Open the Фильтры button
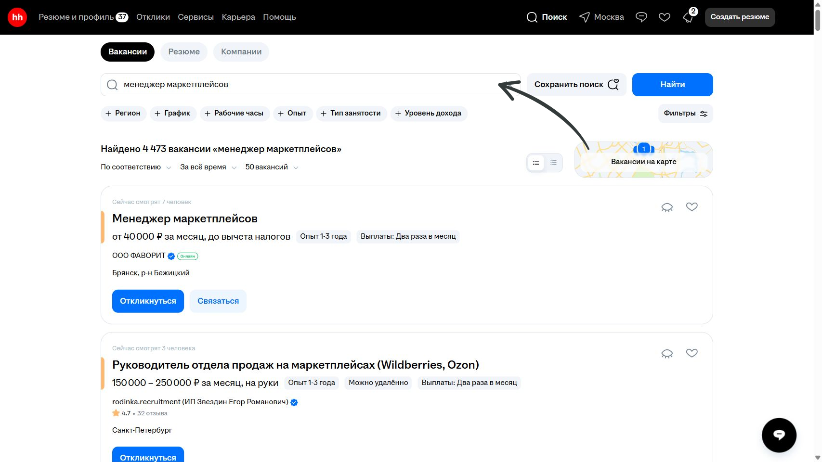This screenshot has width=822, height=462. click(685, 114)
